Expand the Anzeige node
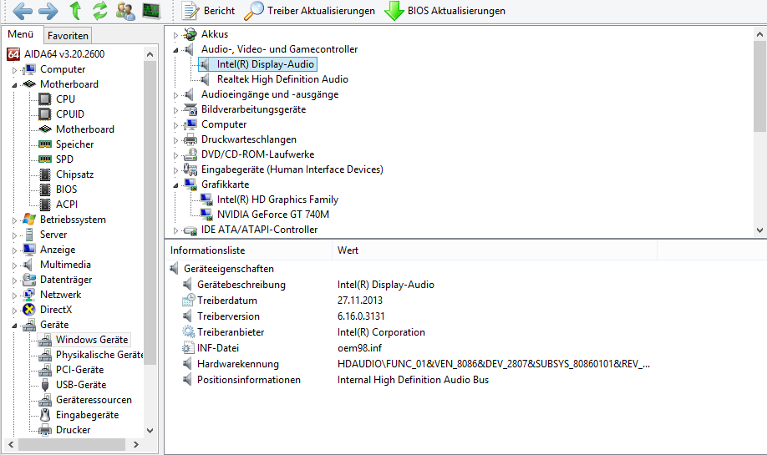 pos(14,250)
